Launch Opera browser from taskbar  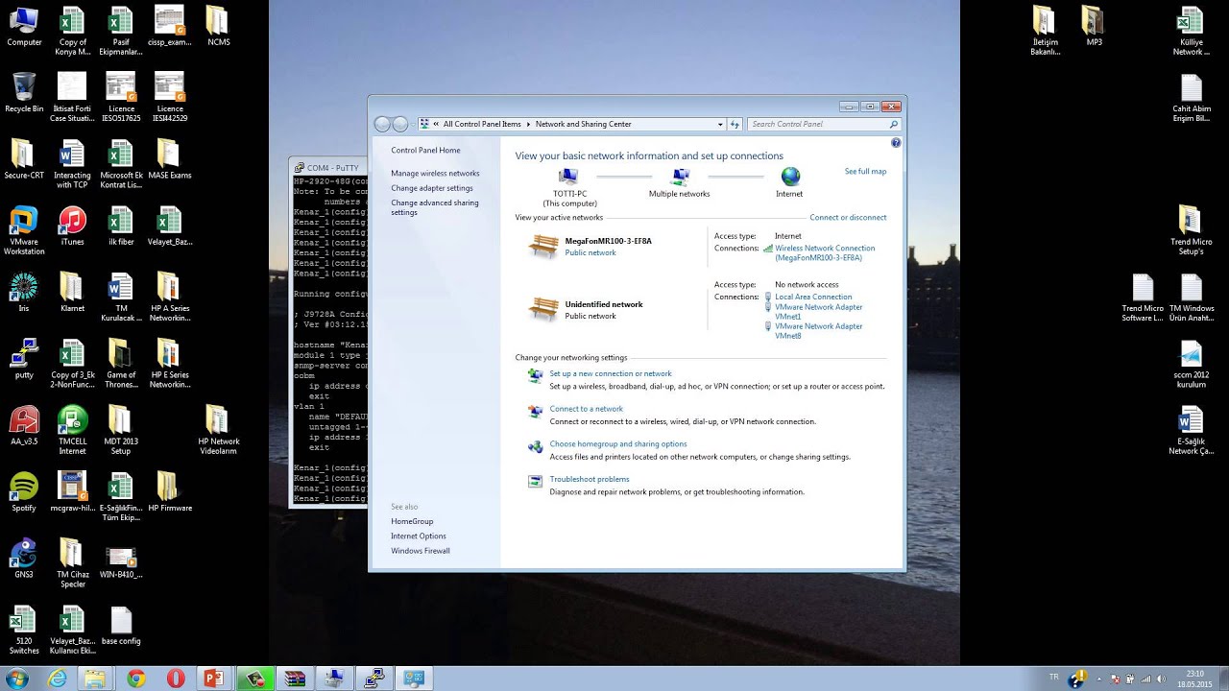175,679
